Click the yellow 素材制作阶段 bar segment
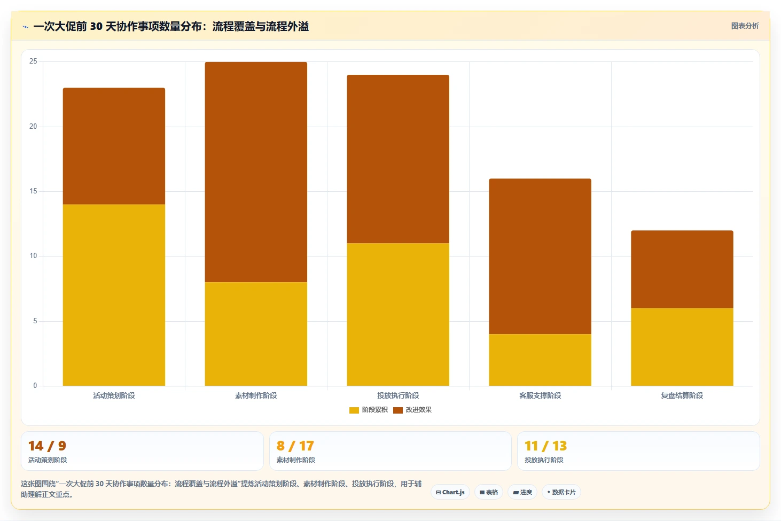The image size is (781, 521). pos(256,334)
